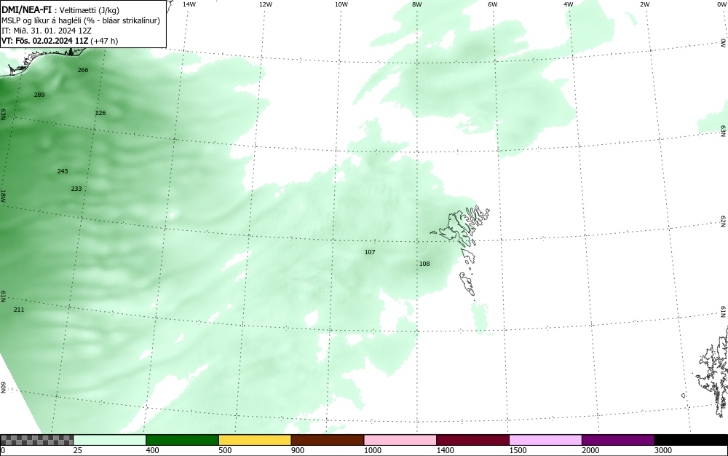Image resolution: width=728 pixels, height=456 pixels.
Task: Select the map value "108" near the Faroes
Action: tap(424, 264)
